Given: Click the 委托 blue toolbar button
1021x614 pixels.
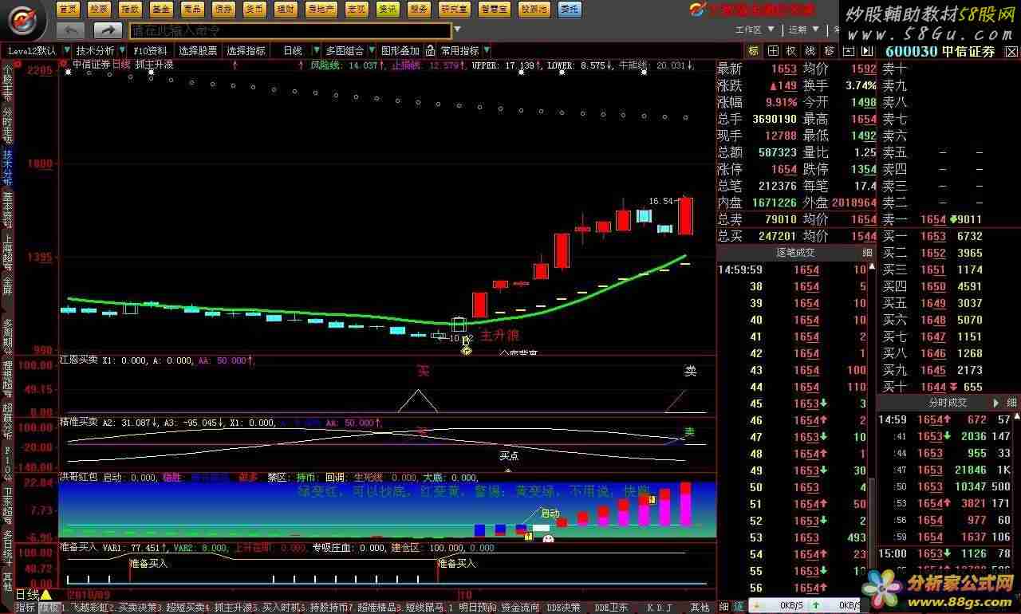Looking at the screenshot, I should pyautogui.click(x=570, y=10).
